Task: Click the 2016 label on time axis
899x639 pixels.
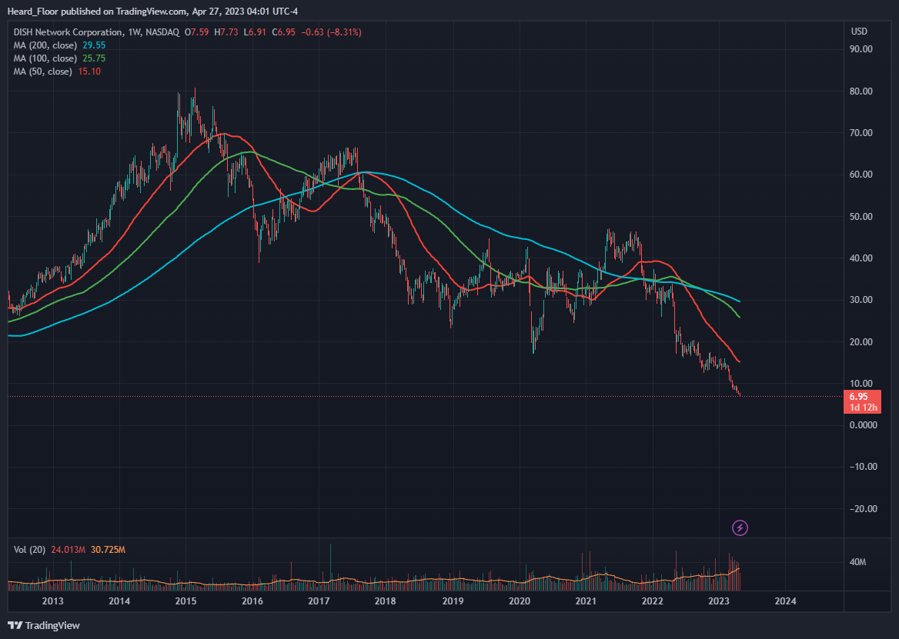Action: [252, 601]
